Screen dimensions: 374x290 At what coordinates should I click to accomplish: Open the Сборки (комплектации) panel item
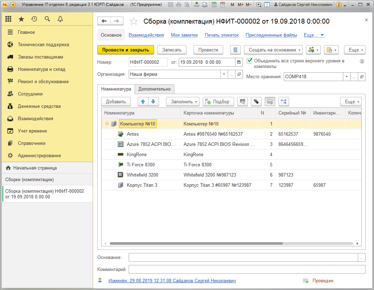click(x=47, y=180)
